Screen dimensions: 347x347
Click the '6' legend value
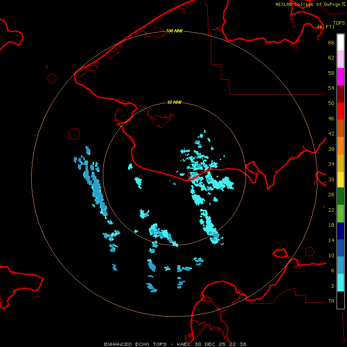click(x=333, y=271)
